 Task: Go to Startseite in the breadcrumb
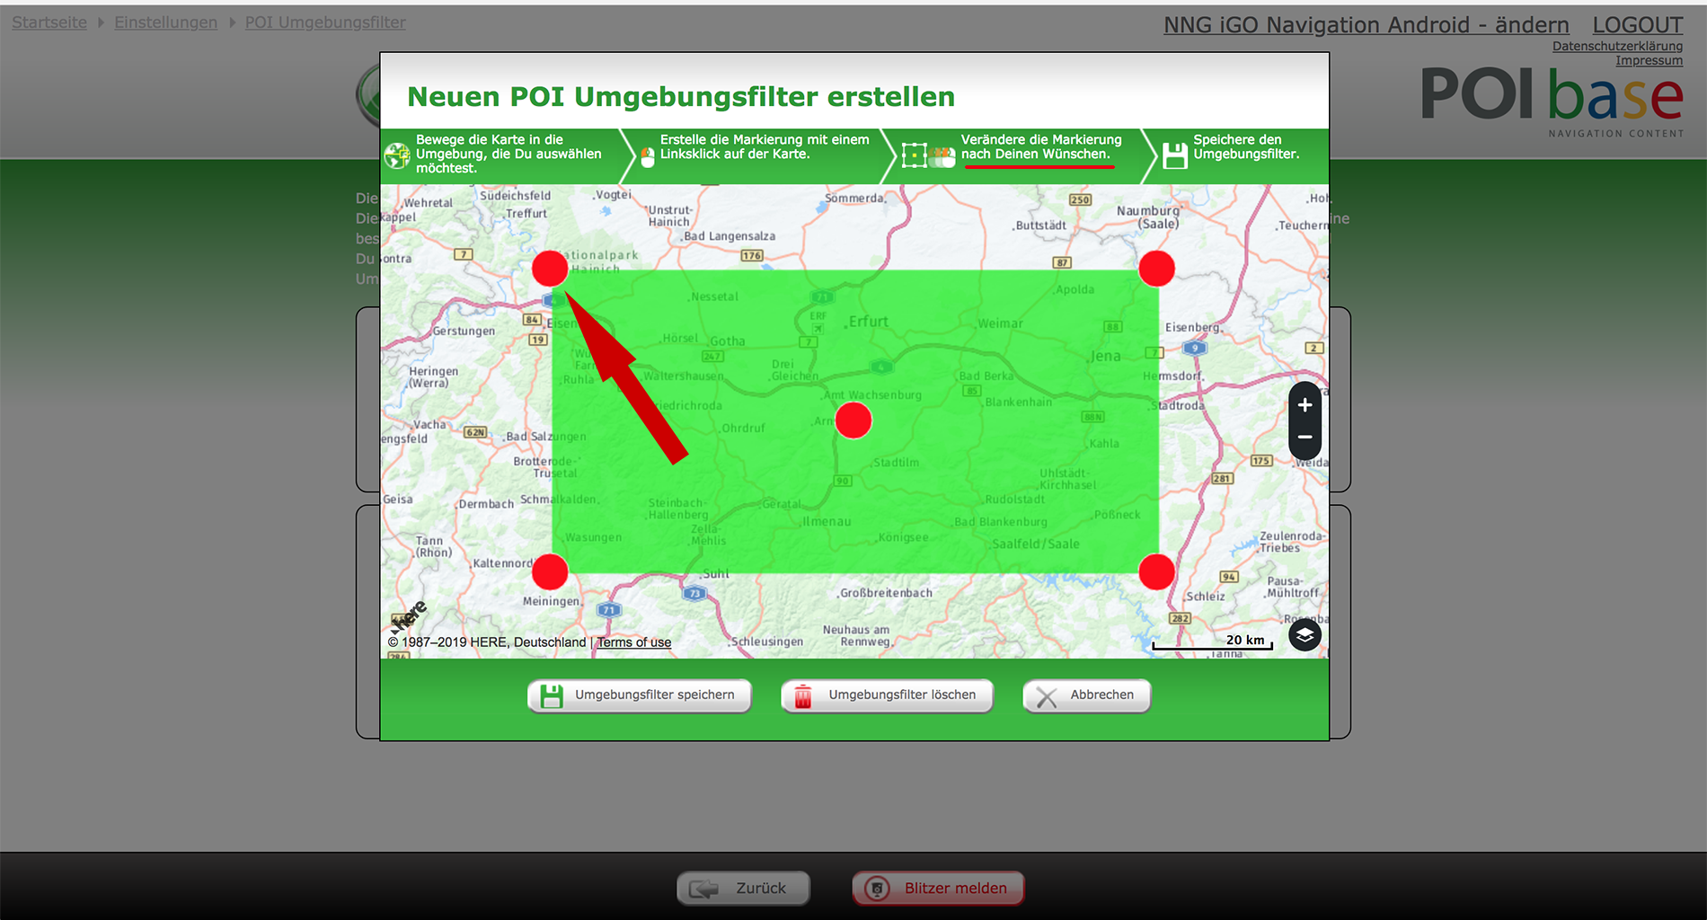49,22
